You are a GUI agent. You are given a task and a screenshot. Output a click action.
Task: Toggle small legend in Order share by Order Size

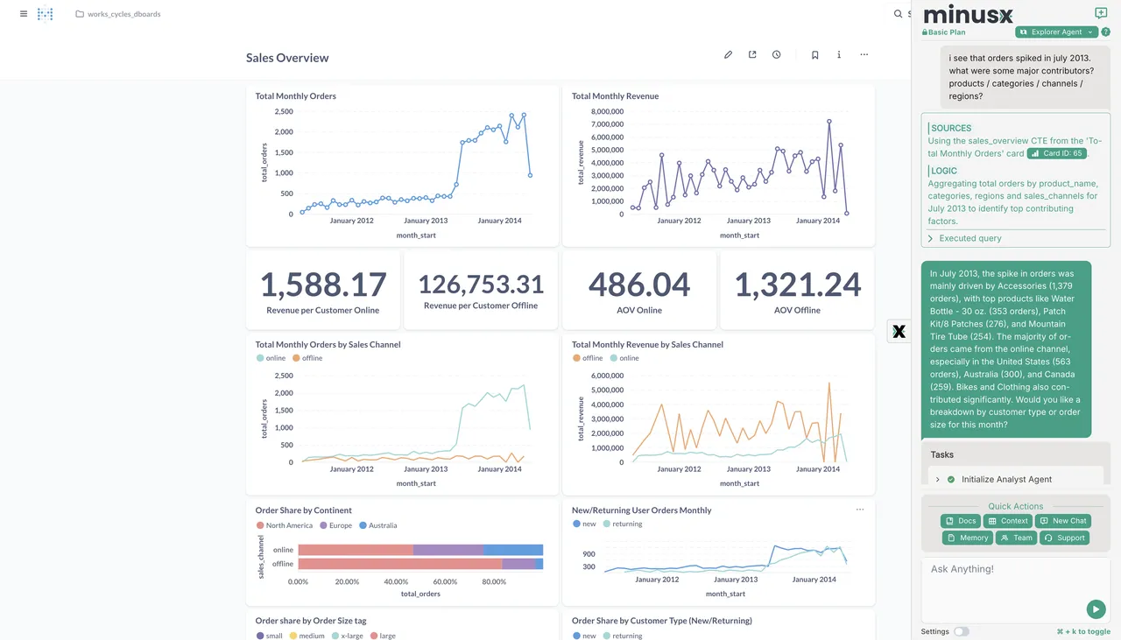(x=269, y=636)
